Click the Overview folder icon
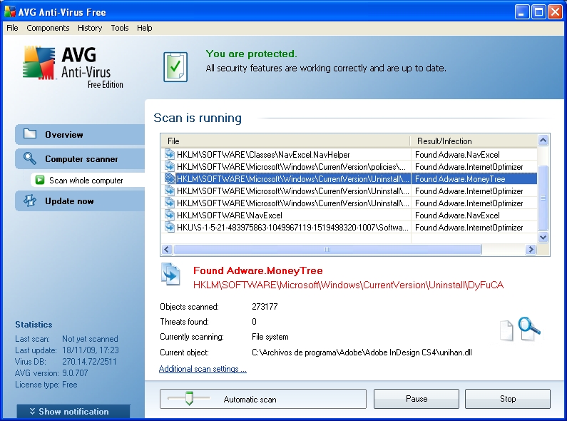 click(x=30, y=134)
